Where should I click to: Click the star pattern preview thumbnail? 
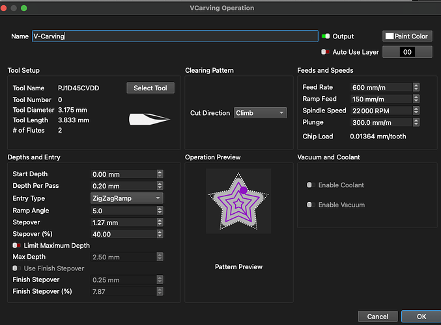[238, 201]
